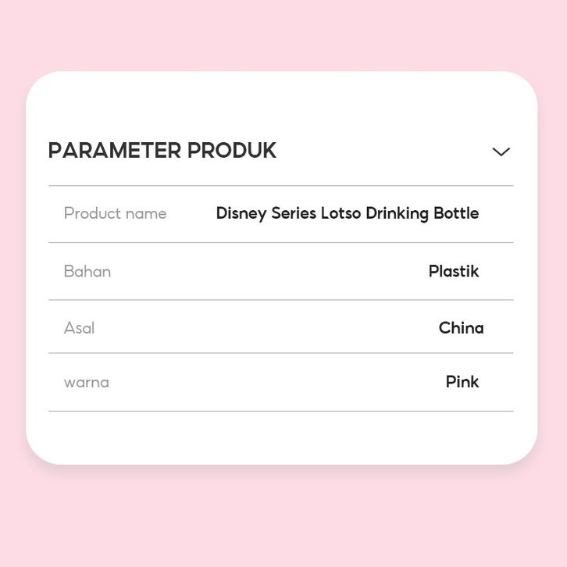Click empty space between Bahan and Plastik
The image size is (567, 567).
click(x=269, y=272)
